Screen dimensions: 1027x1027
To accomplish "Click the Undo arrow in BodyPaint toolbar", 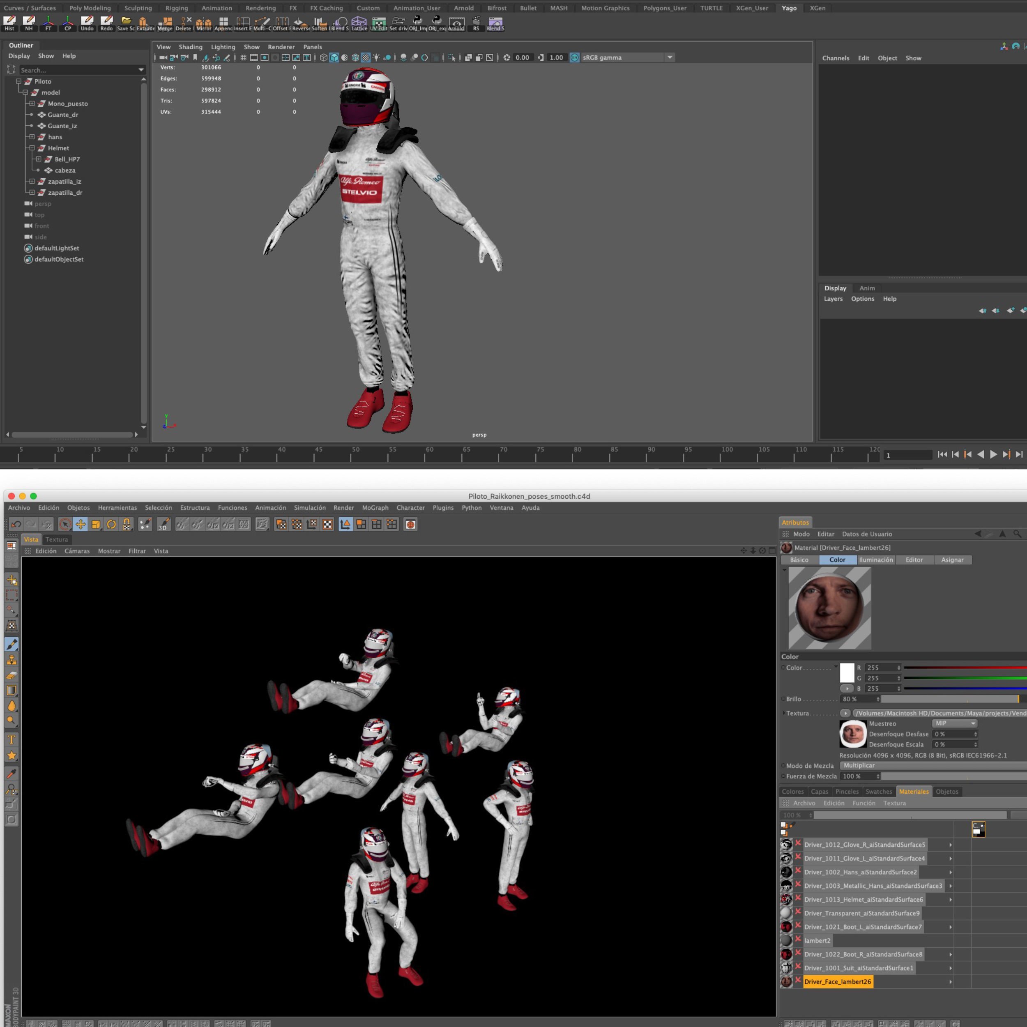I will coord(16,525).
